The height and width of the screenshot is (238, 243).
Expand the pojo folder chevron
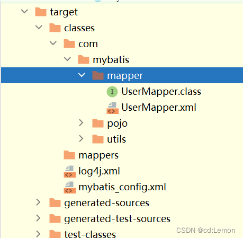[81, 122]
